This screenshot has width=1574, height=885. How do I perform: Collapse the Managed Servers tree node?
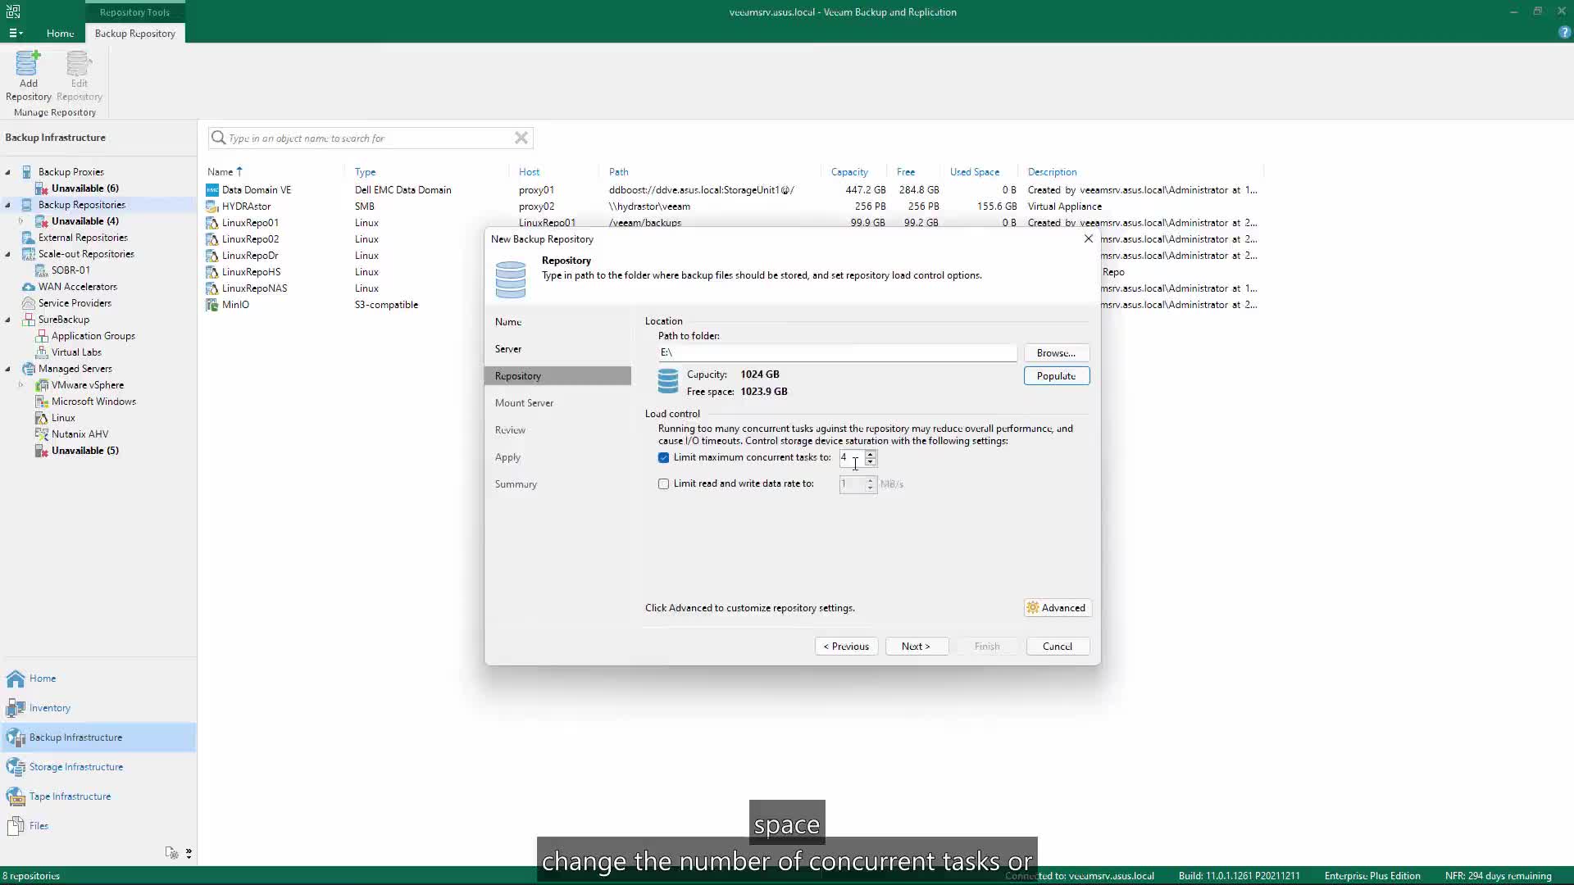pyautogui.click(x=8, y=369)
